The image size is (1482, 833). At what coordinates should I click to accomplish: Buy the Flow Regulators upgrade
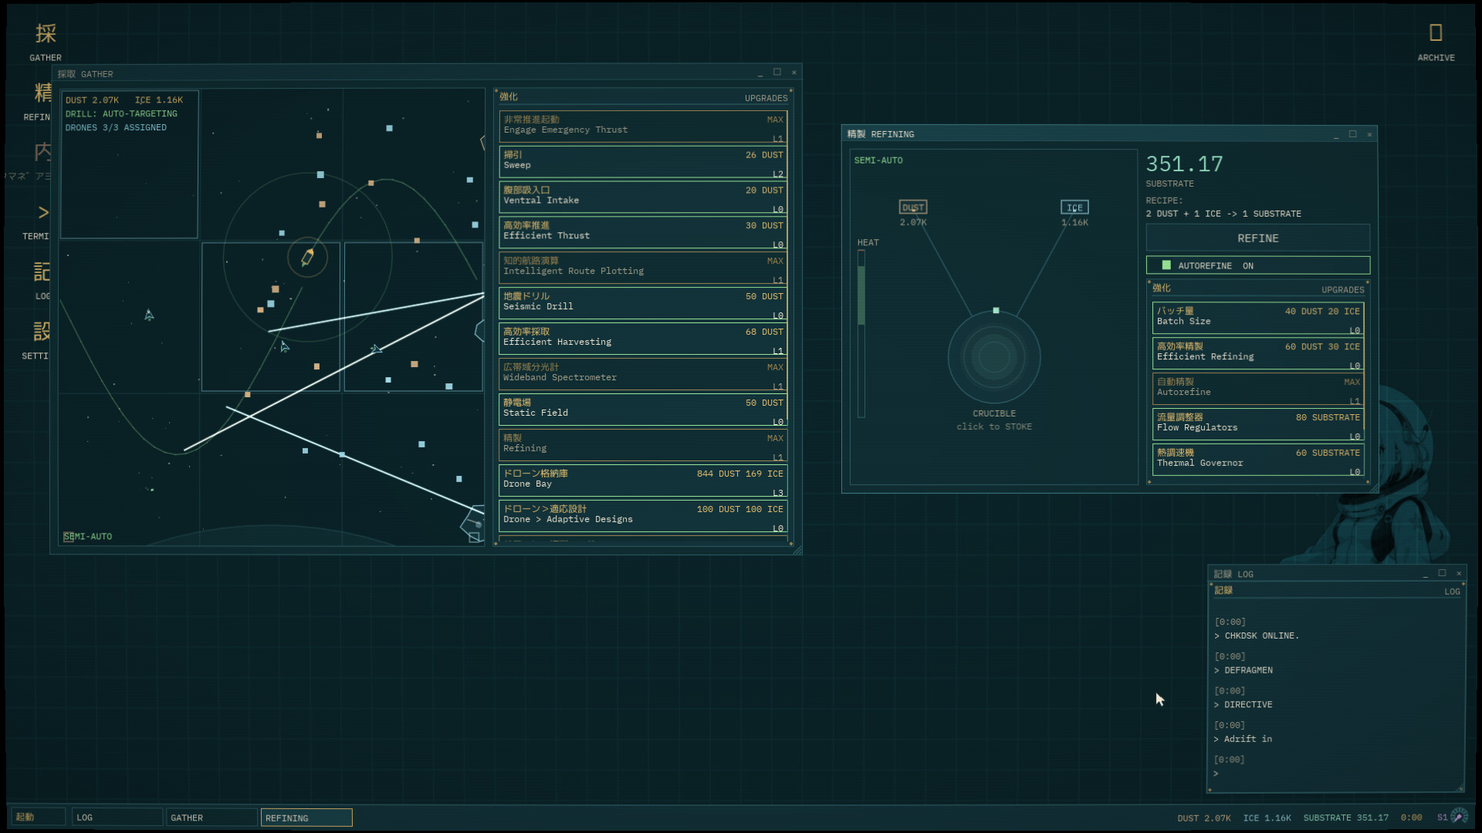click(x=1258, y=426)
